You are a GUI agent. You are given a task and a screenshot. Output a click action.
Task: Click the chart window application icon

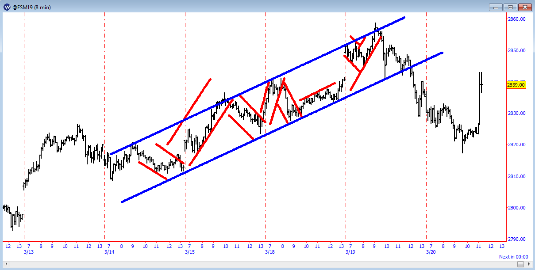[7, 7]
